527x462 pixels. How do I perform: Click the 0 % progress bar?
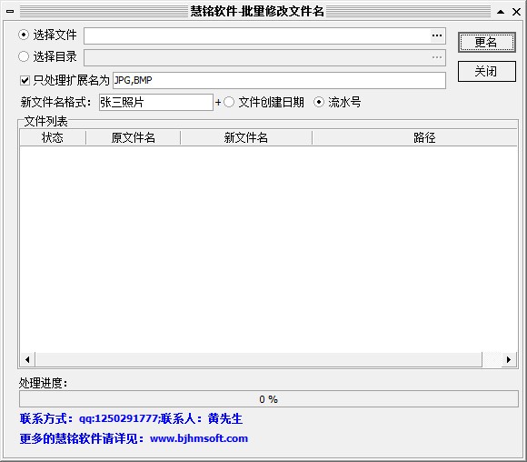pyautogui.click(x=269, y=399)
